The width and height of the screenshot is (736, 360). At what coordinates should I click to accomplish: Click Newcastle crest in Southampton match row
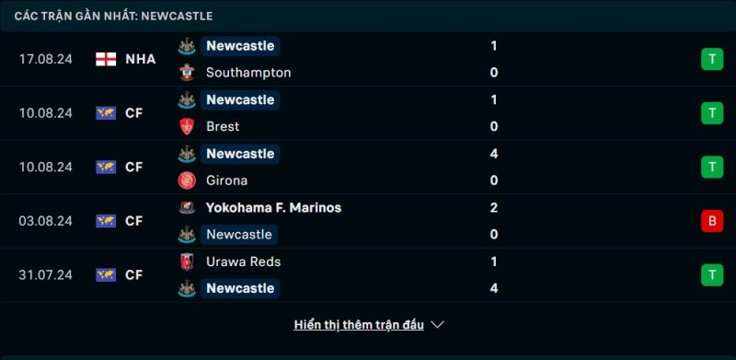tap(187, 46)
